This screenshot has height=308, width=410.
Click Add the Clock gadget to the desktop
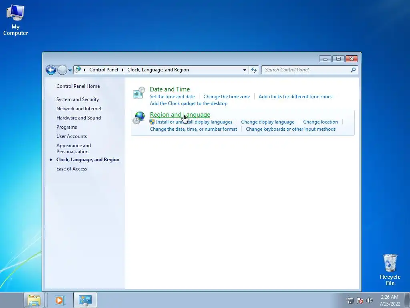tap(188, 103)
